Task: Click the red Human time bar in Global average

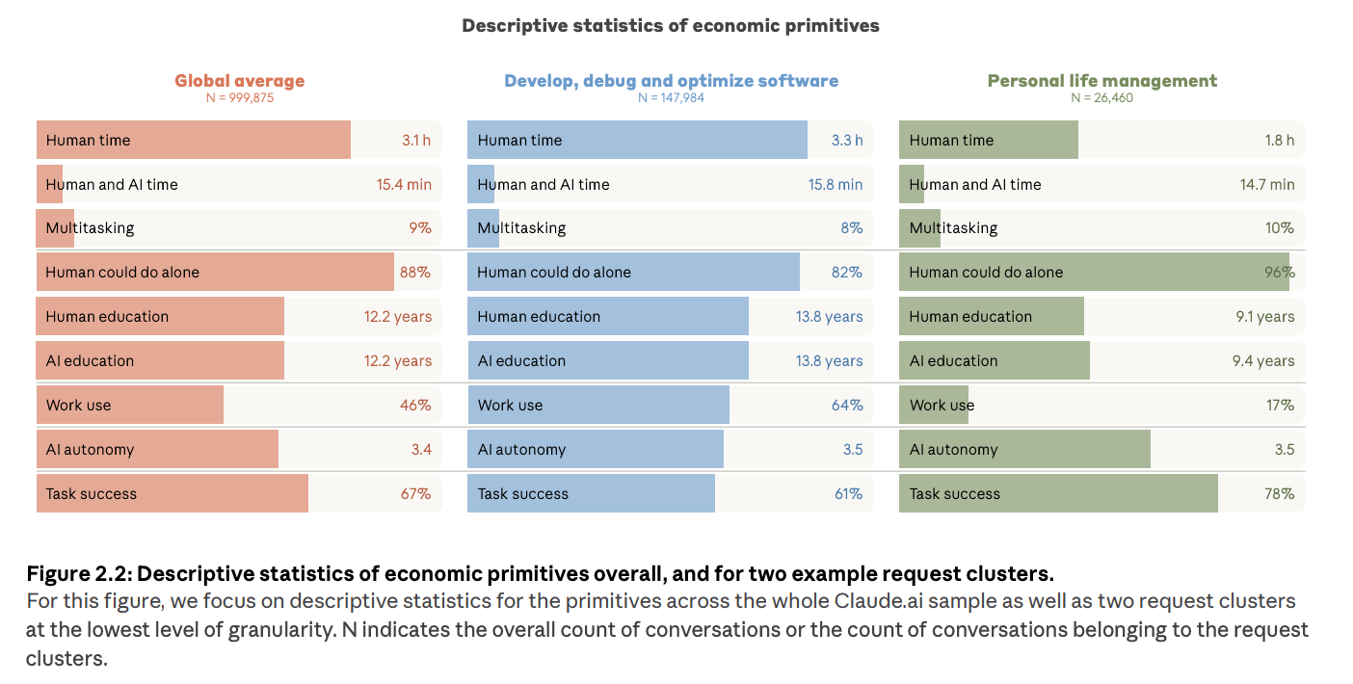Action: tap(193, 141)
